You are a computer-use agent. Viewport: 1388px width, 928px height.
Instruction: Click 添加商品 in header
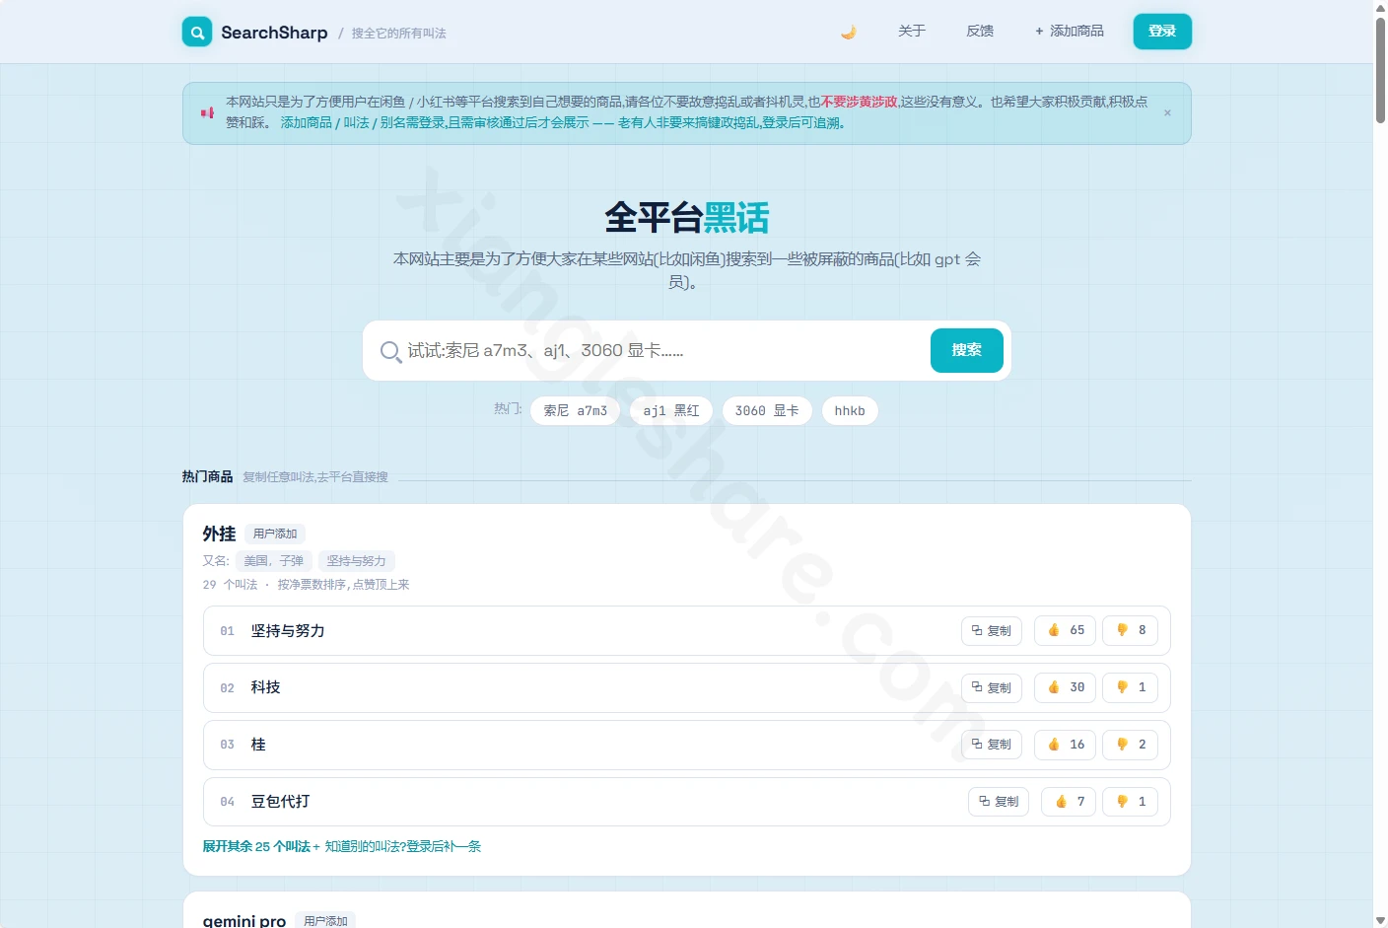coord(1070,32)
